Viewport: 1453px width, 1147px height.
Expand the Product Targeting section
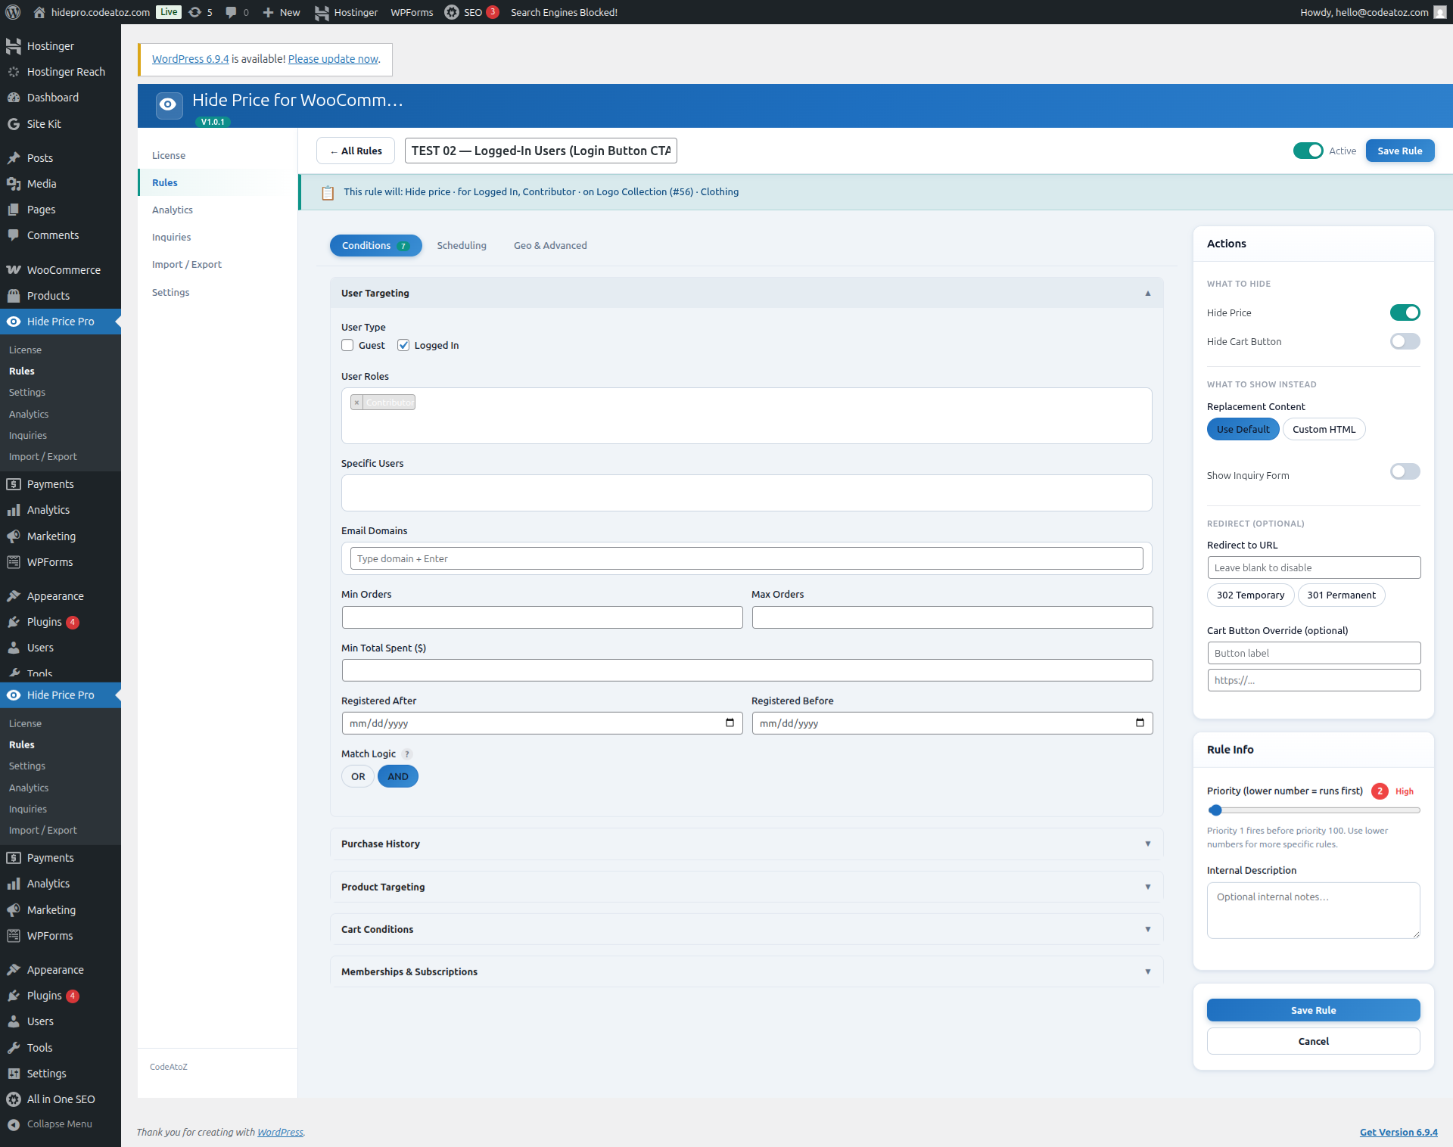(x=746, y=887)
